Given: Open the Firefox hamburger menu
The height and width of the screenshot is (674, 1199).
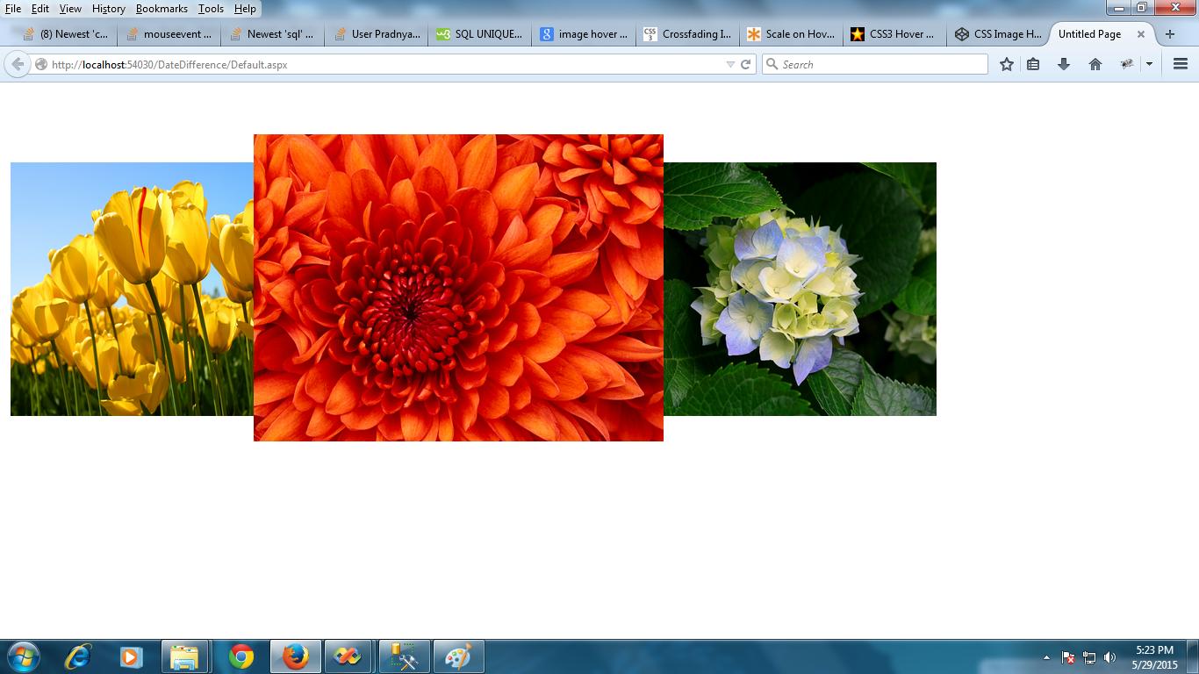Looking at the screenshot, I should click(1181, 64).
